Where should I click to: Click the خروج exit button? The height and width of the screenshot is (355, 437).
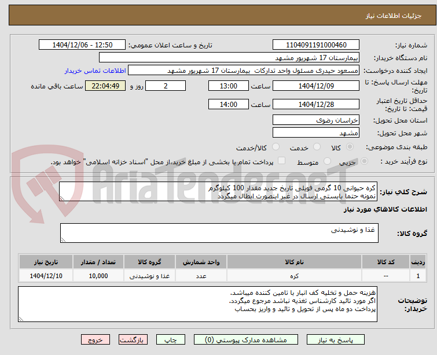point(96,340)
